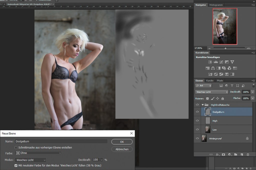Open the Modus 'Weiches Licht' dropdown in dialog

pos(30,160)
